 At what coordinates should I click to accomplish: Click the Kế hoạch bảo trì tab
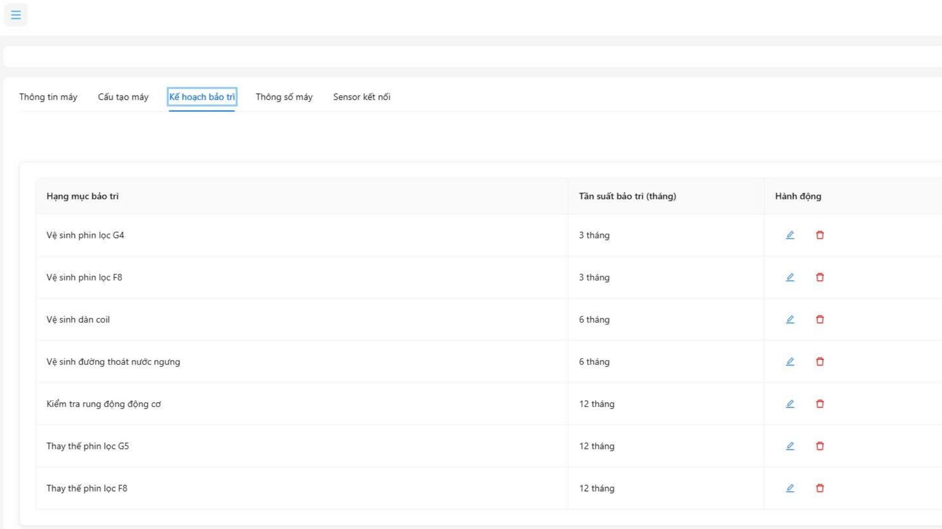pyautogui.click(x=202, y=97)
